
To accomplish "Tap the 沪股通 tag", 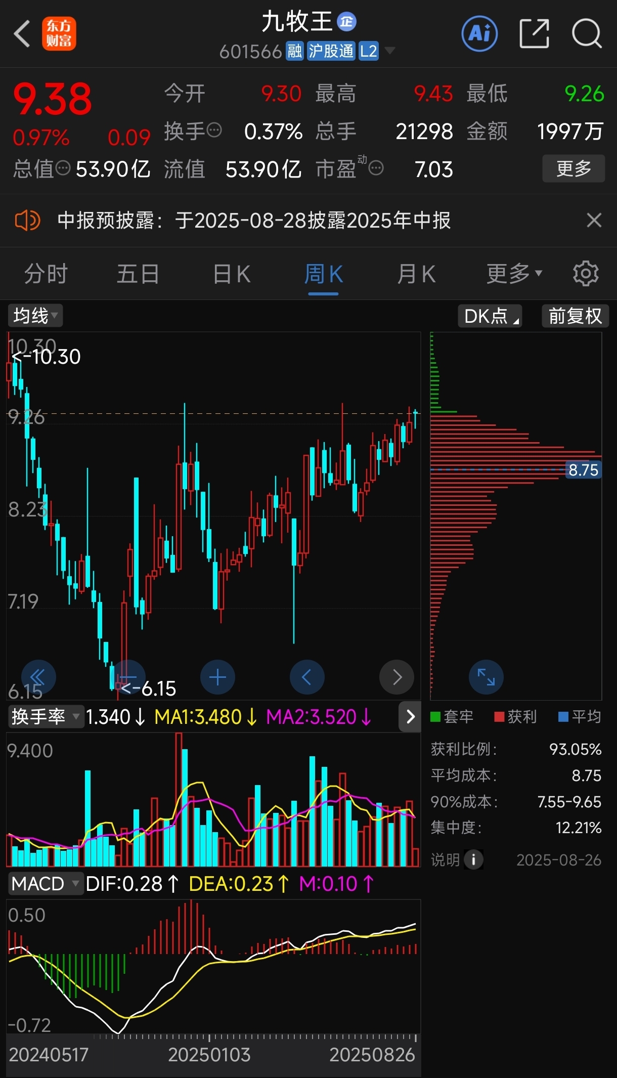I will 331,51.
